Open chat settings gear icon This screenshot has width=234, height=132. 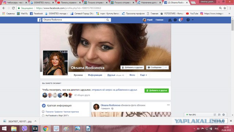click(x=223, y=115)
